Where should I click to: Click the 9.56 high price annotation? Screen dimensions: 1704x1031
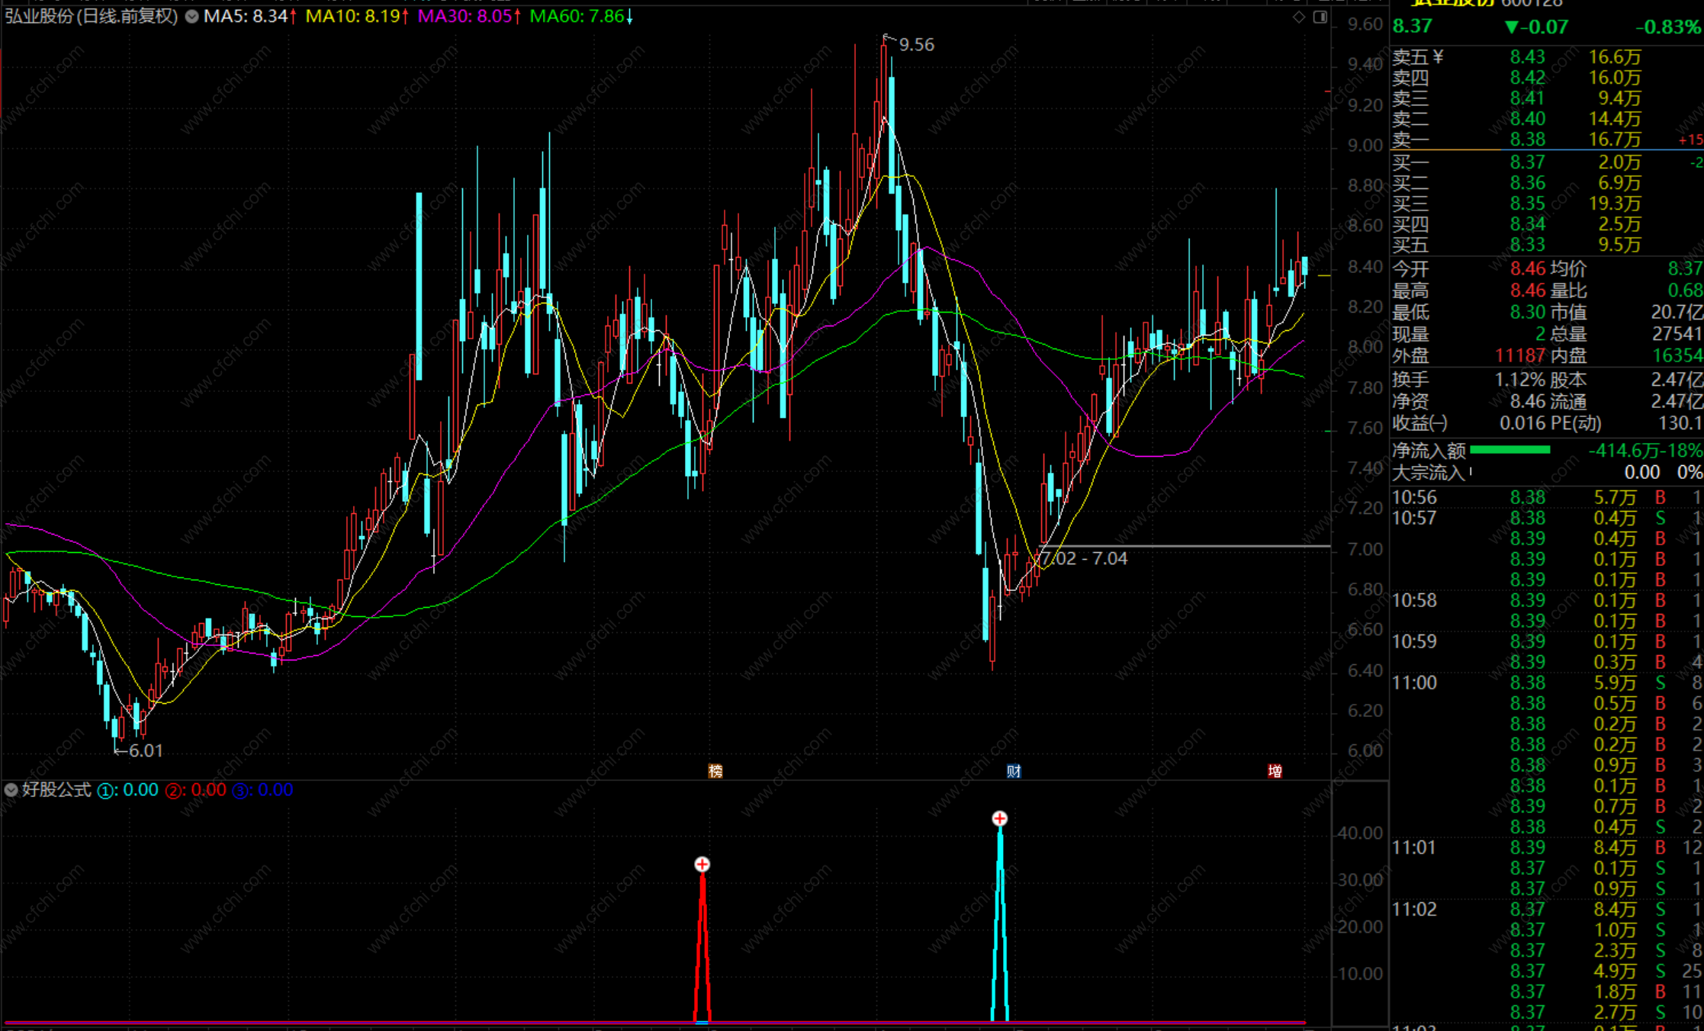pyautogui.click(x=915, y=45)
